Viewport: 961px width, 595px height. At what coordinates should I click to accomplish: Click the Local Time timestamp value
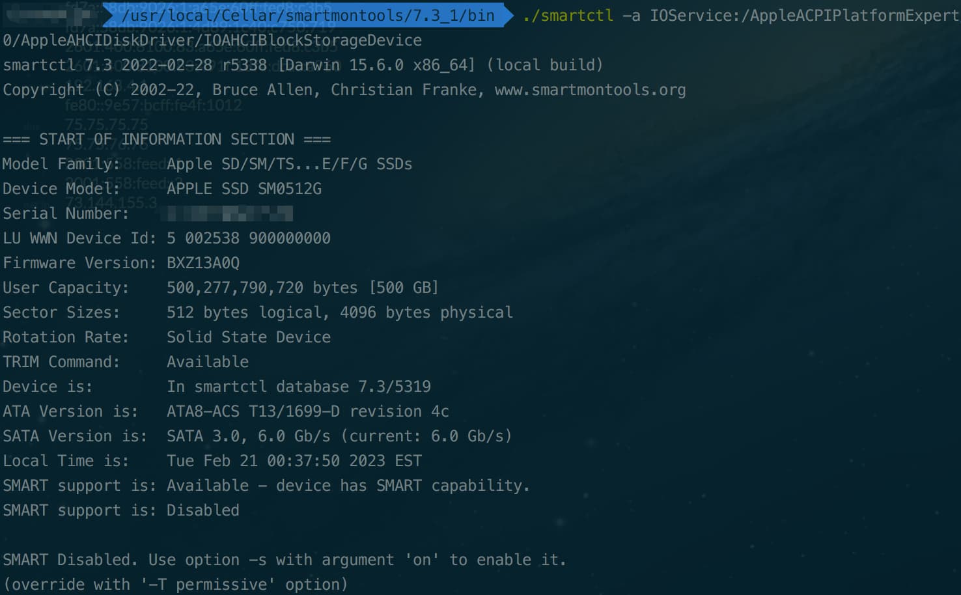294,461
